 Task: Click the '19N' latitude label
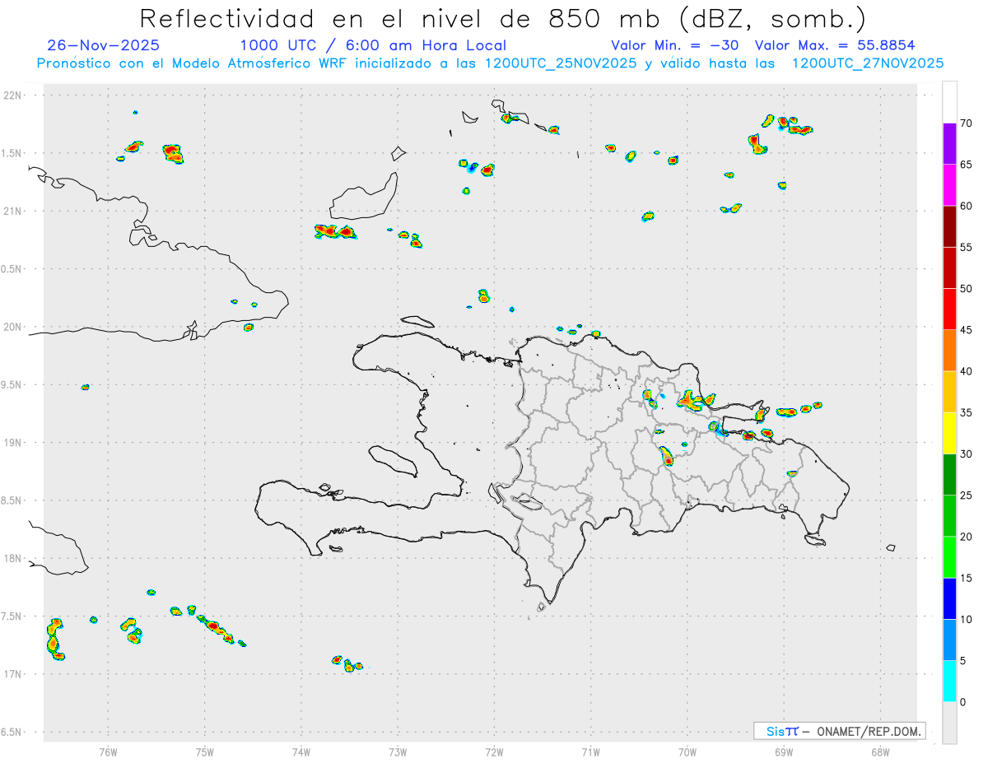(14, 442)
